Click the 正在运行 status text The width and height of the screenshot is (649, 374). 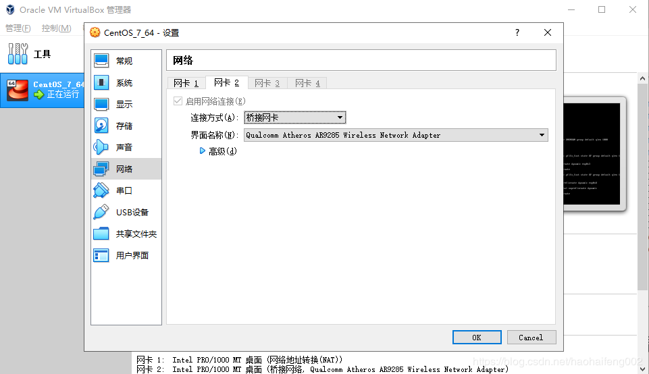click(63, 95)
